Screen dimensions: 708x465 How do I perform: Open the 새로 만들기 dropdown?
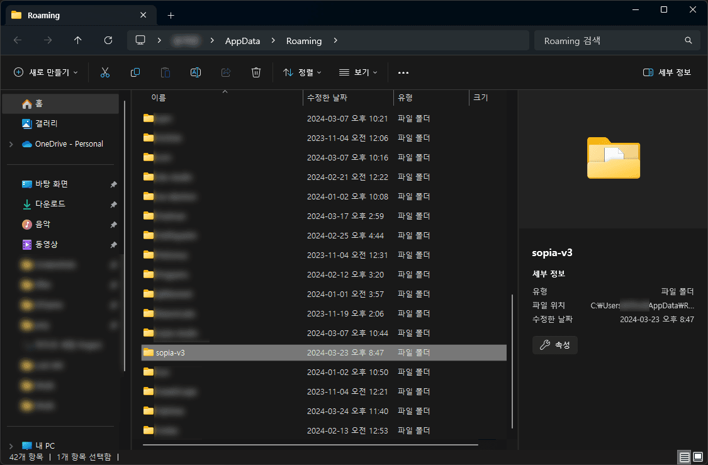(x=46, y=72)
